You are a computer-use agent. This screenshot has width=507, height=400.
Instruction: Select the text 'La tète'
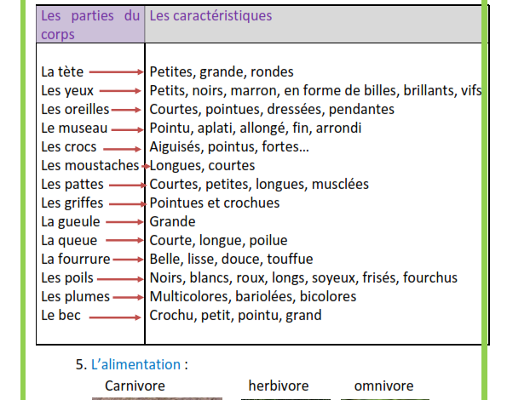tap(62, 71)
